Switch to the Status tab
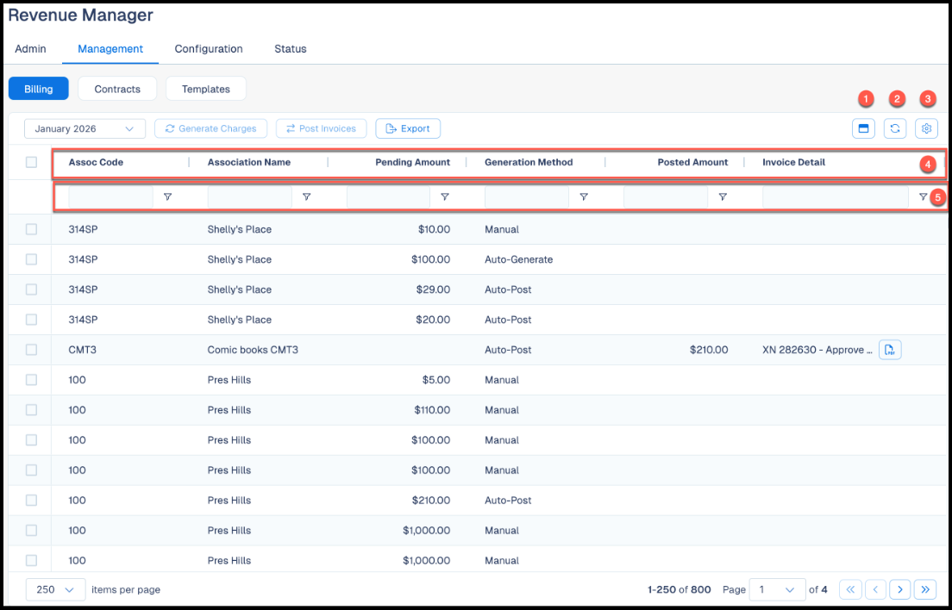 pos(291,49)
